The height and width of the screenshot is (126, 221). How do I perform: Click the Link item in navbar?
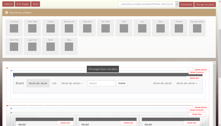[54, 83]
